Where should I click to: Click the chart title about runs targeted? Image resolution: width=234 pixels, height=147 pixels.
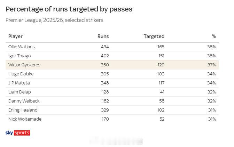[69, 9]
